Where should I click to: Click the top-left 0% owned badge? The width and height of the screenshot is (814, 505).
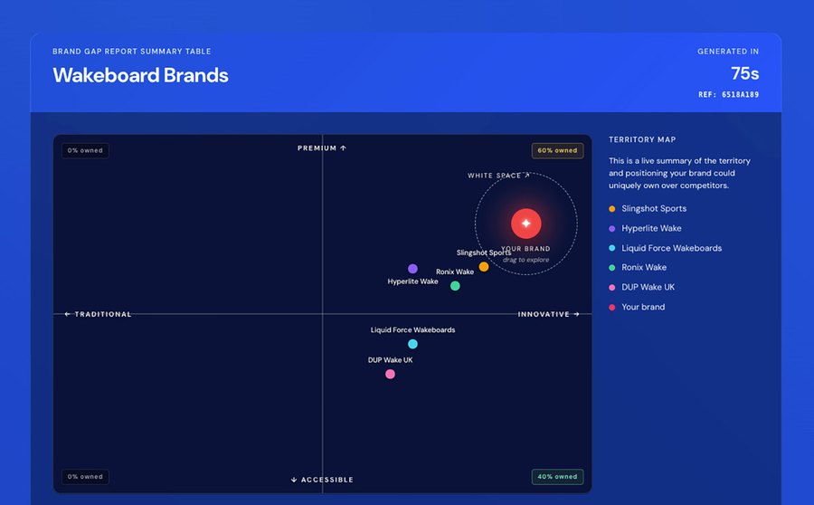point(85,150)
